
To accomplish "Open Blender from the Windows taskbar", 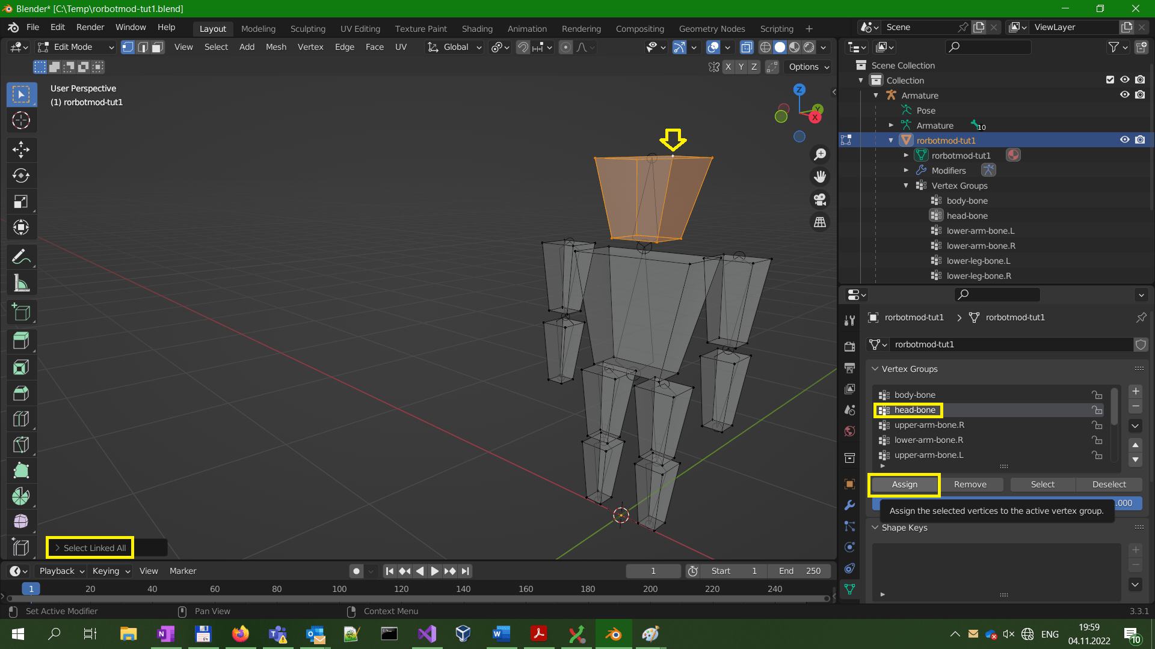I will coord(613,634).
